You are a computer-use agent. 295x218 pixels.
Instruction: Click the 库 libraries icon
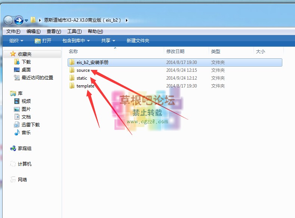coord(13,93)
